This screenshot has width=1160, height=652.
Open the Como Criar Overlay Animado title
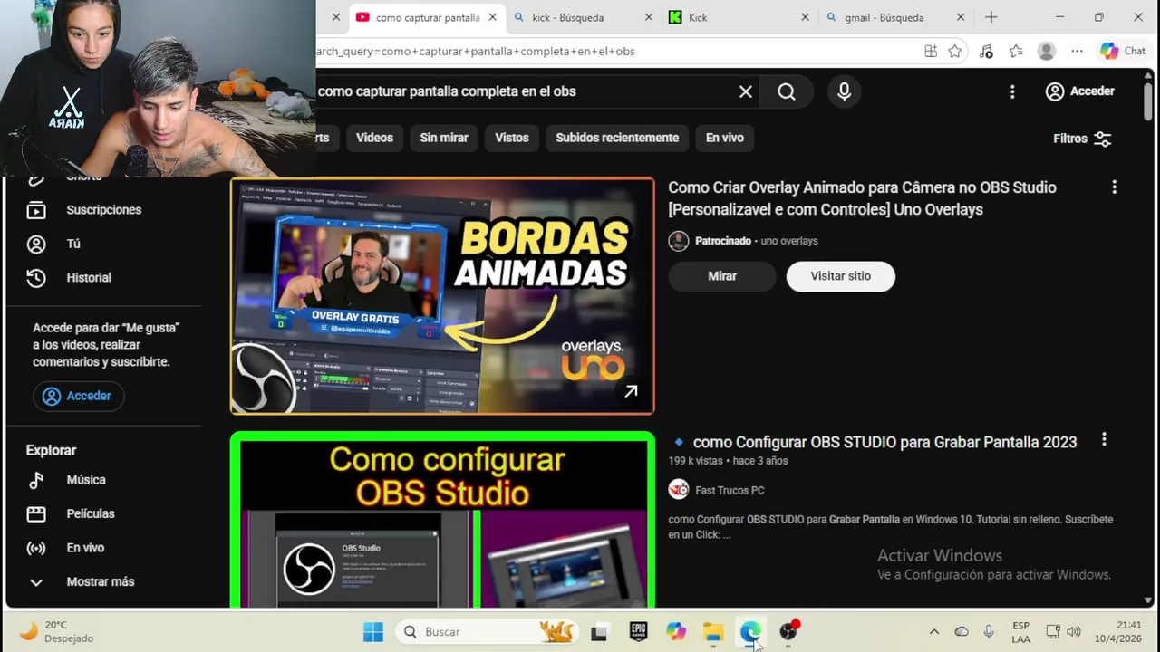point(862,198)
